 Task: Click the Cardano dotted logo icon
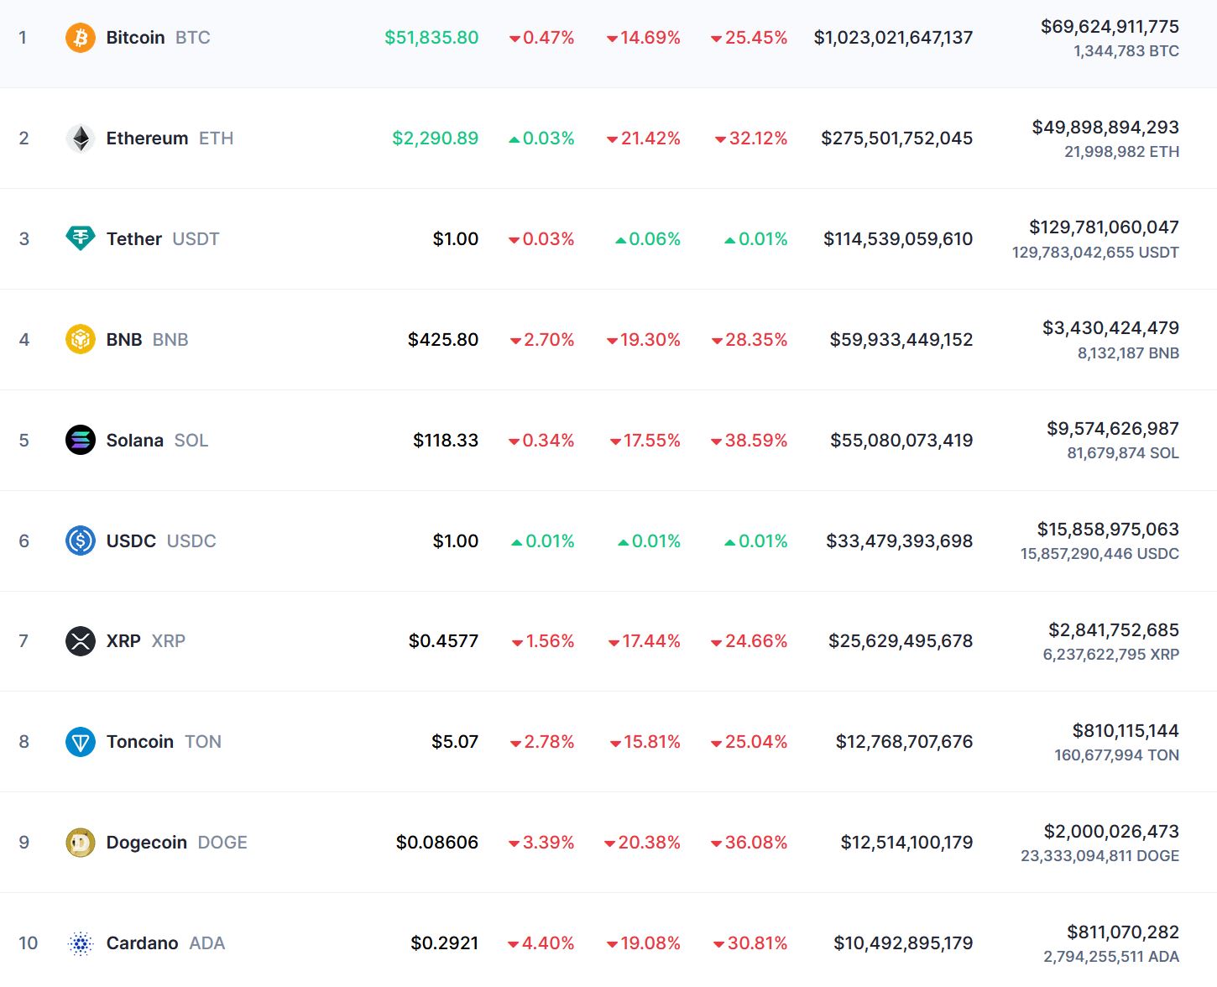point(81,943)
